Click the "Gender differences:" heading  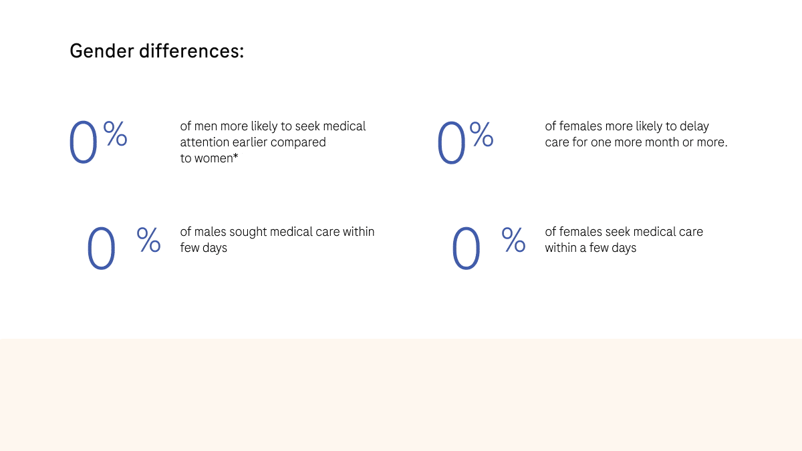coord(156,51)
